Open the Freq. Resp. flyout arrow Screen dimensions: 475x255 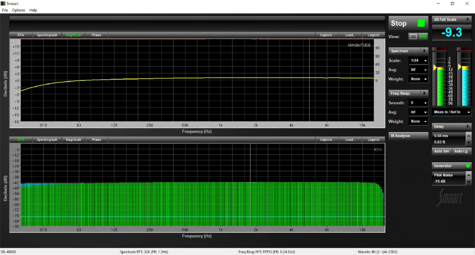coord(425,93)
